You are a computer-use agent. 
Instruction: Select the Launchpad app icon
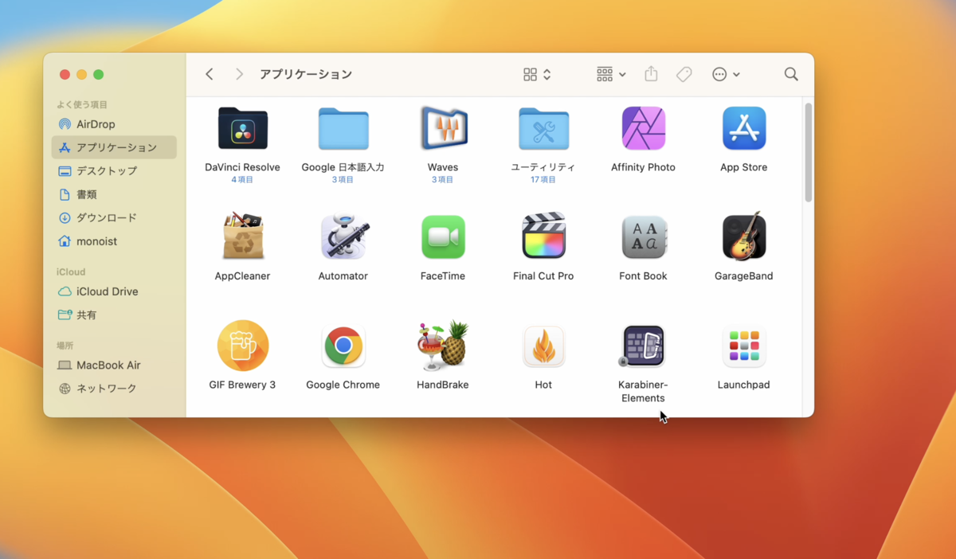click(744, 346)
